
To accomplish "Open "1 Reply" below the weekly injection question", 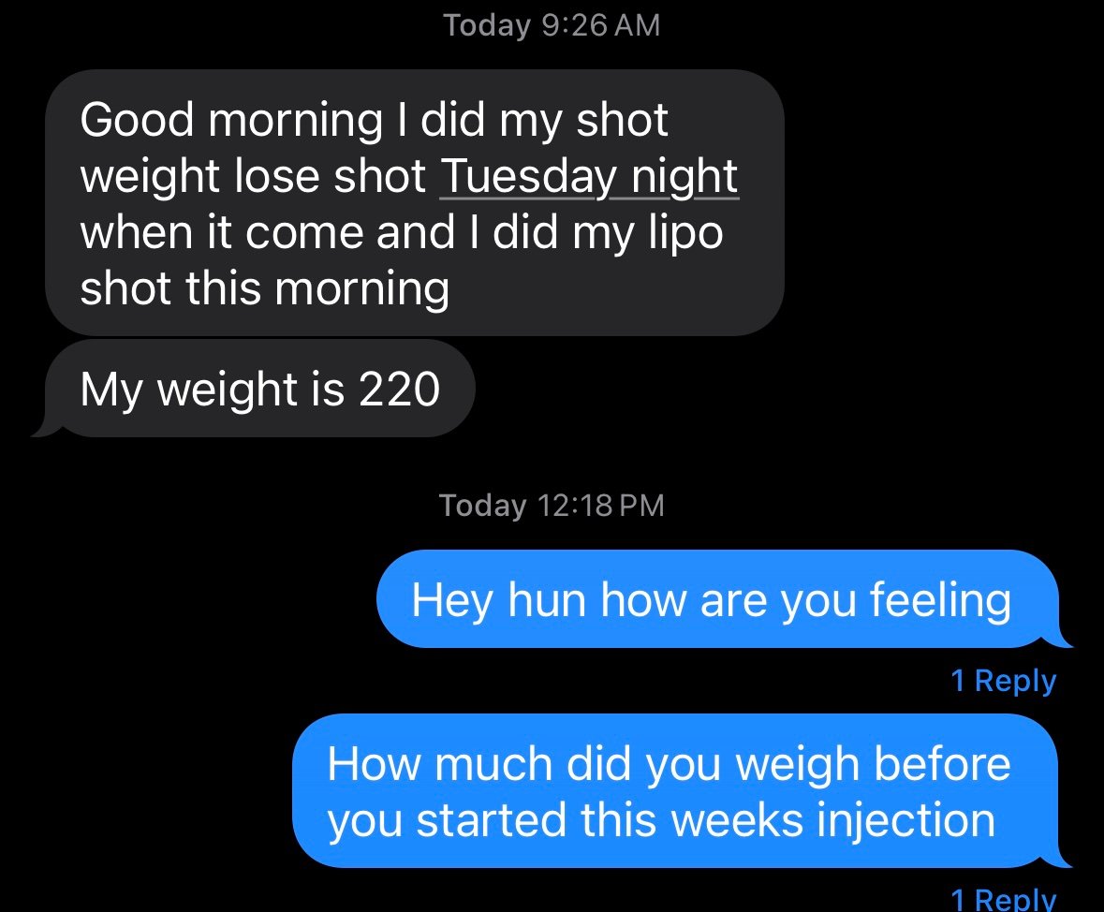I will click(1003, 900).
